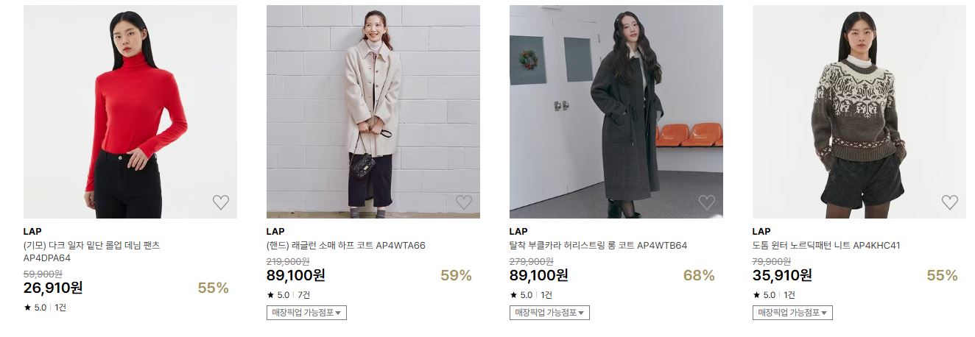This screenshot has height=337, width=975.
Task: Open red turtleneck model product image
Action: (x=130, y=112)
